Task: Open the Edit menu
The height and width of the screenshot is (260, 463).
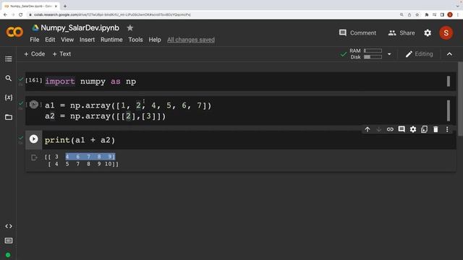Action: pos(50,40)
